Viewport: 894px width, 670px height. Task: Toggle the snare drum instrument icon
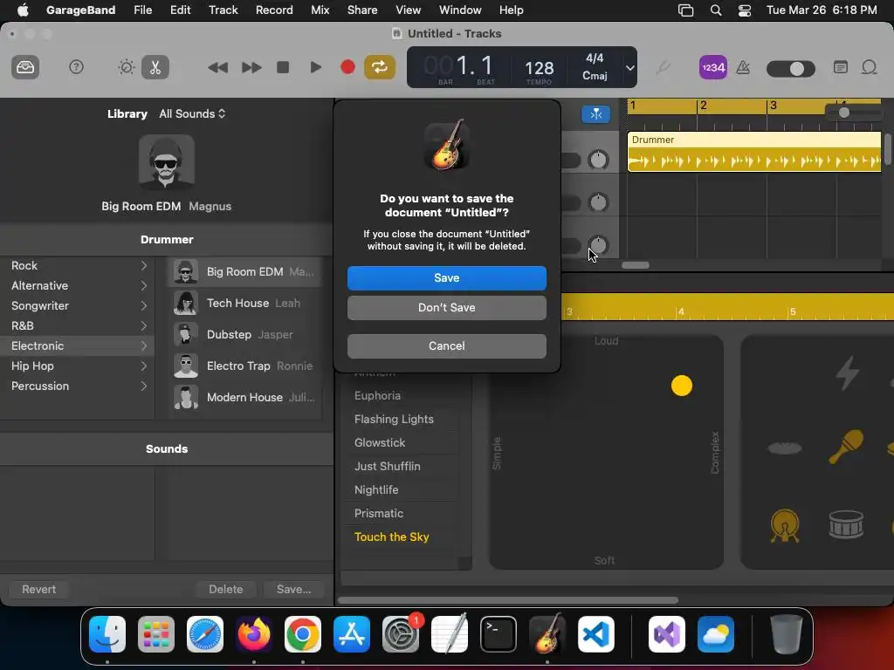[846, 524]
